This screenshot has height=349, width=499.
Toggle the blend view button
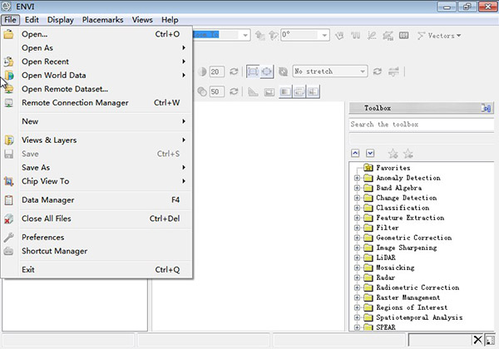[285, 92]
